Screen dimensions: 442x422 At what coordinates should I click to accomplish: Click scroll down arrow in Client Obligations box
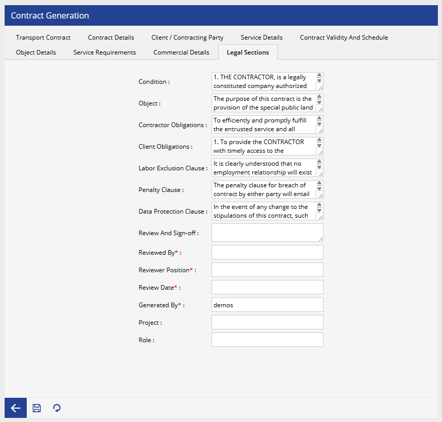pos(319,146)
